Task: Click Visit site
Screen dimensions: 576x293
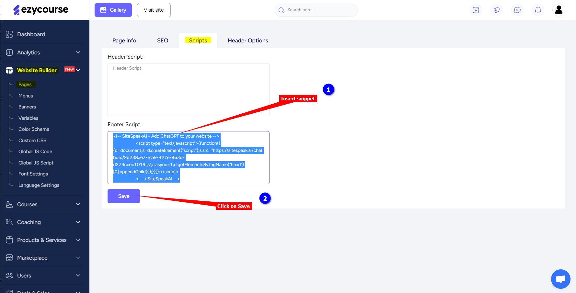Action: coord(154,10)
